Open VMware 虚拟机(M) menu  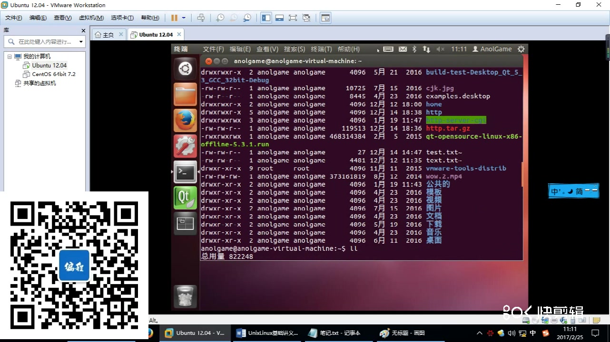(91, 18)
